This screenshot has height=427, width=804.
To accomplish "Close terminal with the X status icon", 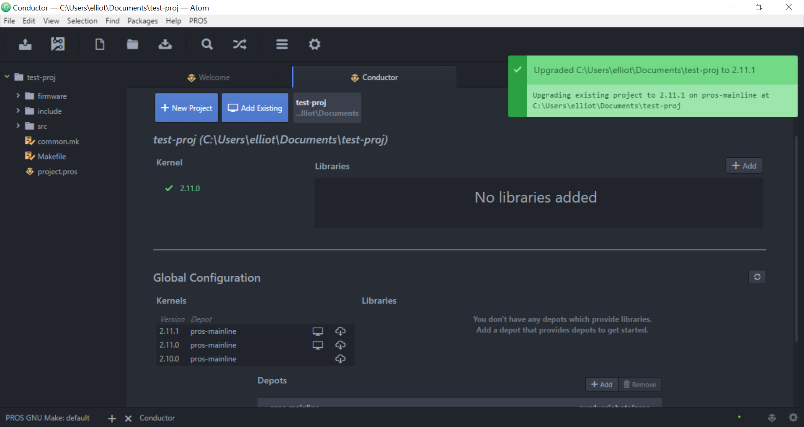I will (128, 418).
